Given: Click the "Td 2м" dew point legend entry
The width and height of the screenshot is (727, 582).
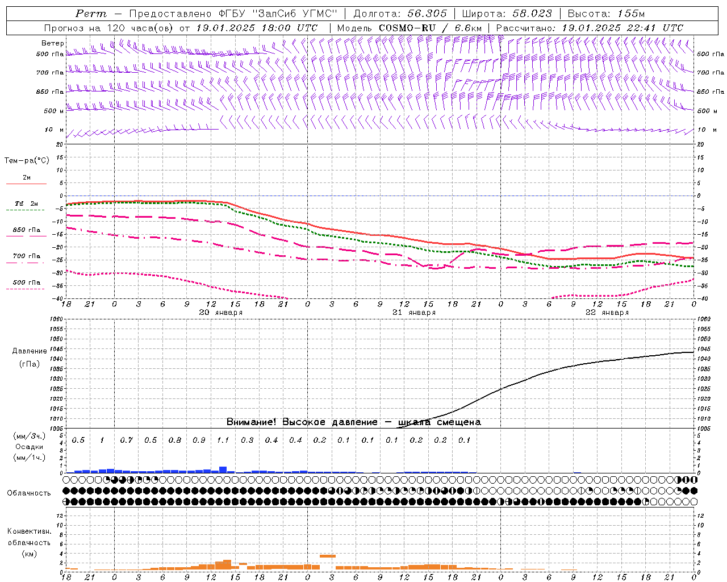Looking at the screenshot, I should 26,203.
